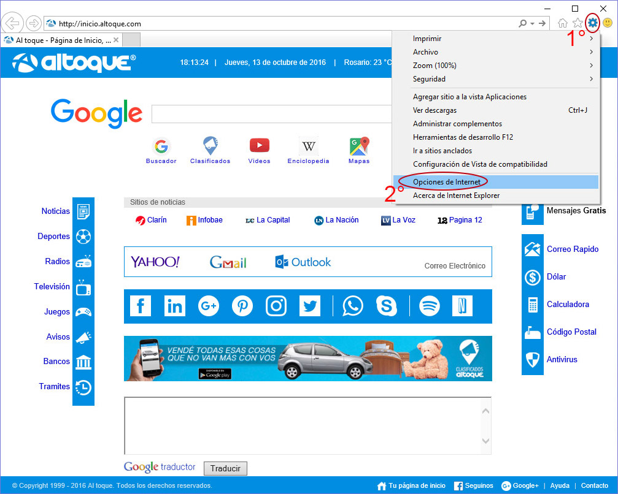Open Herramientas de desarrollo F12
This screenshot has height=494, width=618.
(x=496, y=137)
